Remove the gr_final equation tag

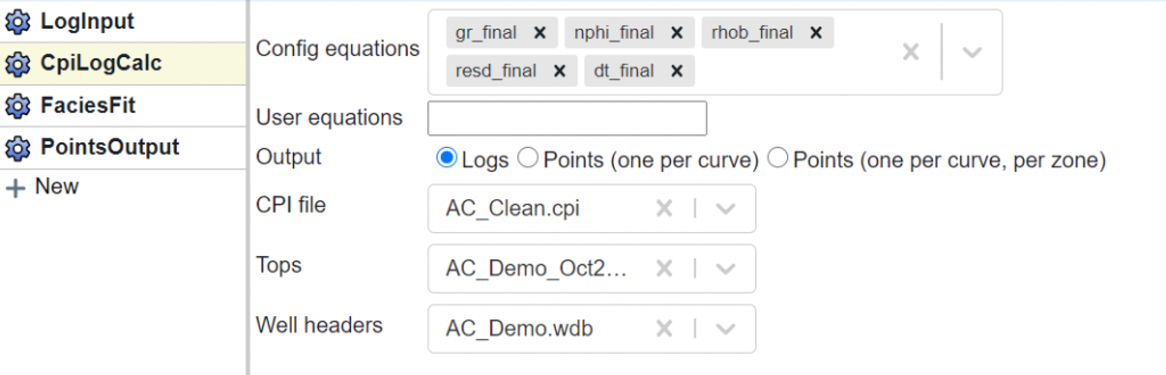(x=540, y=33)
